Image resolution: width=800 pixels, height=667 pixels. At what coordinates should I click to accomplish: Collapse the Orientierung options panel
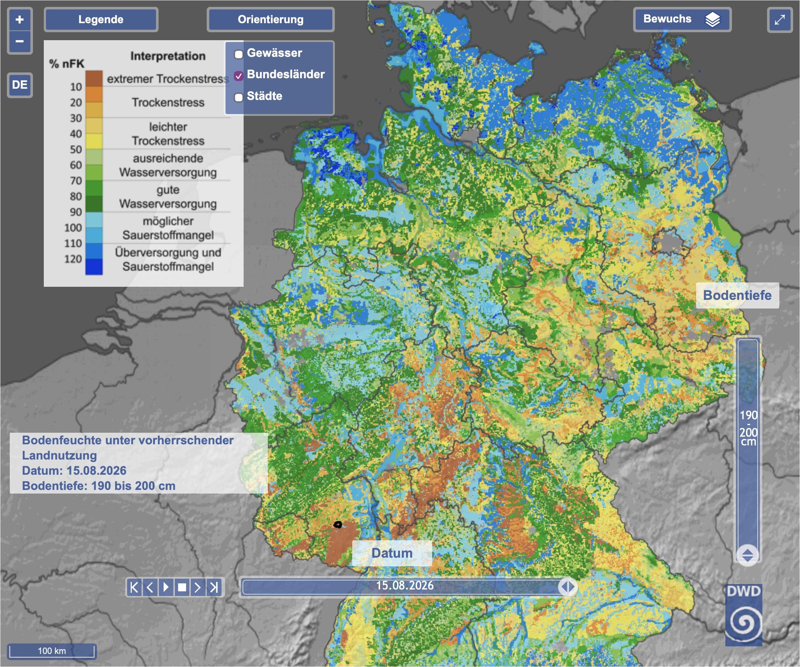[270, 20]
